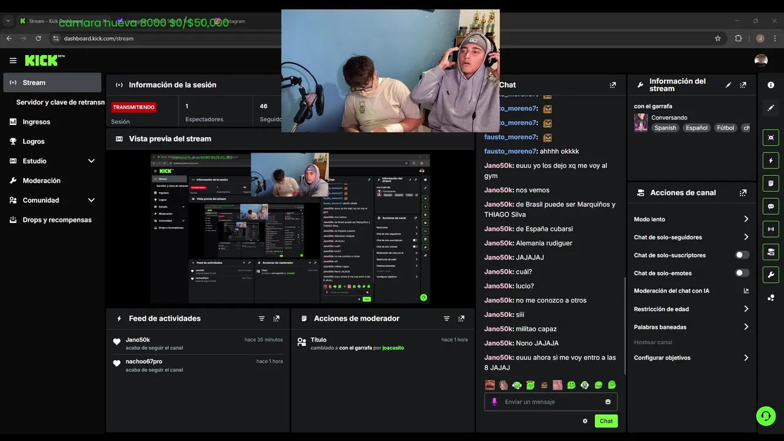Go back with the browser back arrow
This screenshot has height=441, width=784.
click(9, 38)
